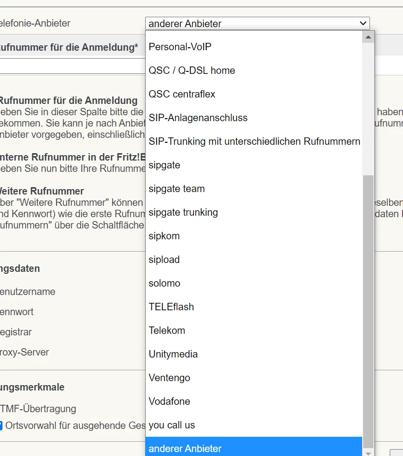
Task: Toggle Ortsvorwahl für ausgehende Gespräche checkbox
Action: (1, 425)
